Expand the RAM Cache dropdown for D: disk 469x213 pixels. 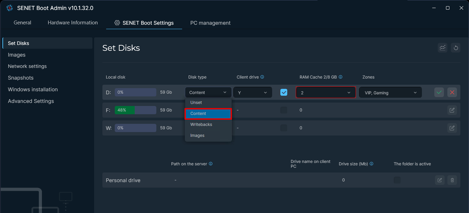coord(325,92)
